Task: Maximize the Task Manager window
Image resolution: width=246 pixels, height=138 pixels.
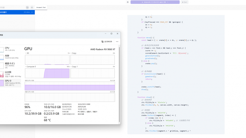Action: tap(111, 33)
